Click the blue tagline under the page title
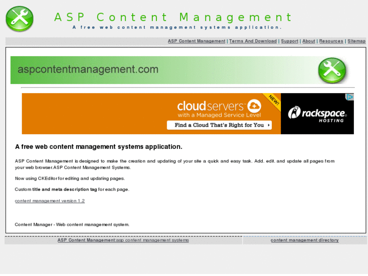Screen dimensions: 368x276 coord(177,27)
